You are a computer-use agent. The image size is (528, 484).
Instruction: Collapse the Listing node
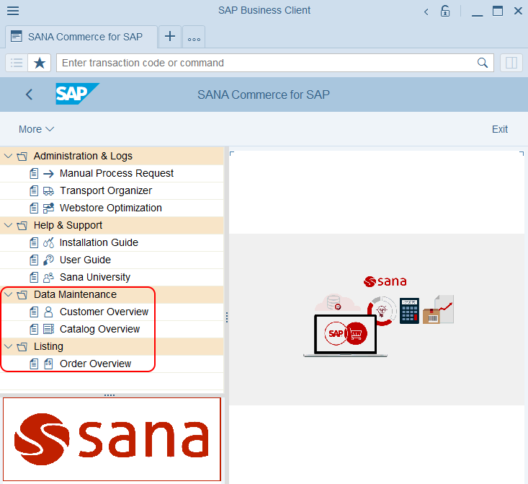(x=9, y=346)
